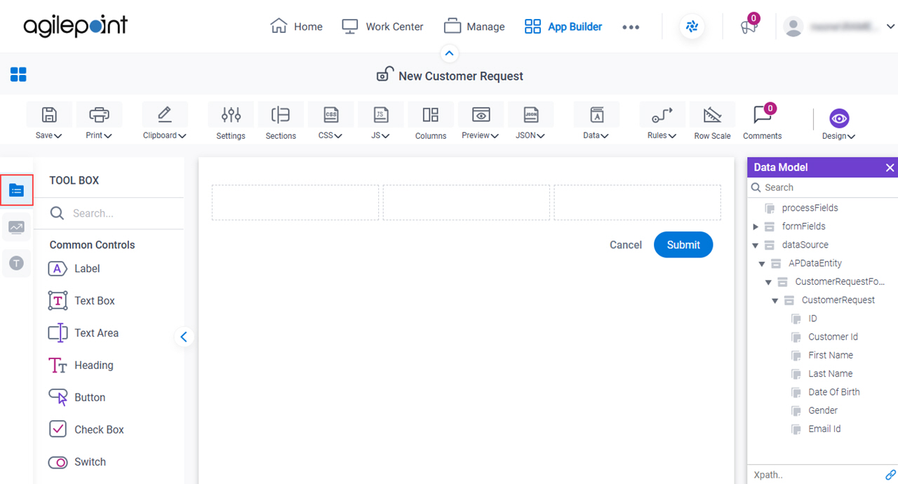This screenshot has height=484, width=898.
Task: Open the Clipboard toolbar tool
Action: point(165,115)
